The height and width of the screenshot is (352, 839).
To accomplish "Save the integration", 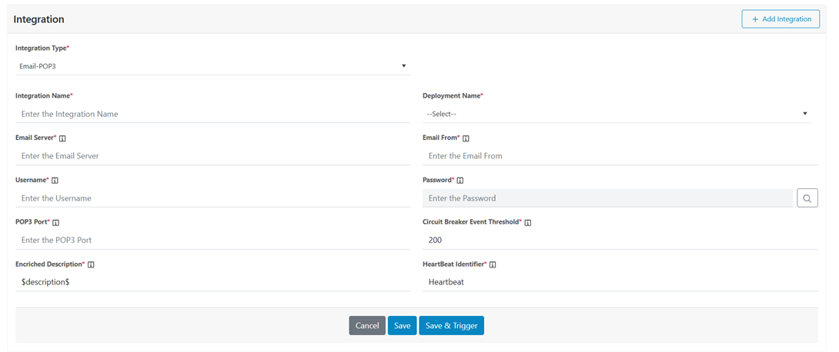I will pos(402,326).
